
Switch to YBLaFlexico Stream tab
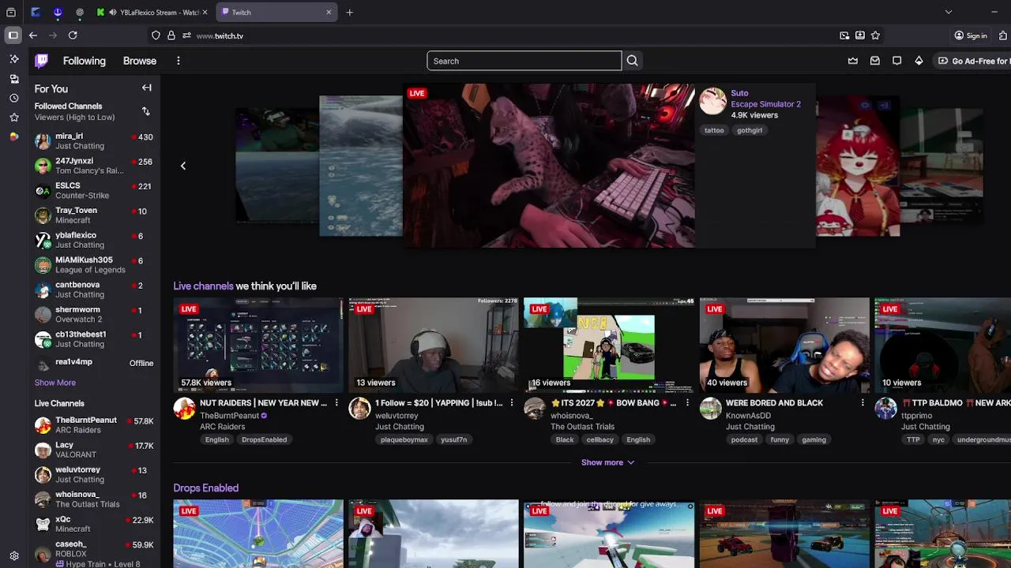[x=154, y=12]
